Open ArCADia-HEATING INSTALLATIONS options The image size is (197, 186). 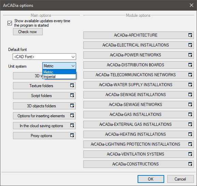[139, 134]
